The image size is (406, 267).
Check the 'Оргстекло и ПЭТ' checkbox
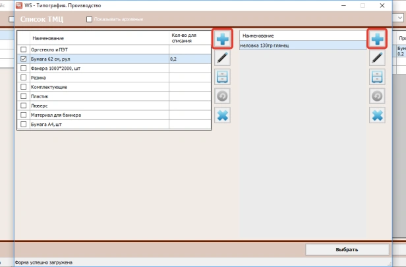pos(24,50)
